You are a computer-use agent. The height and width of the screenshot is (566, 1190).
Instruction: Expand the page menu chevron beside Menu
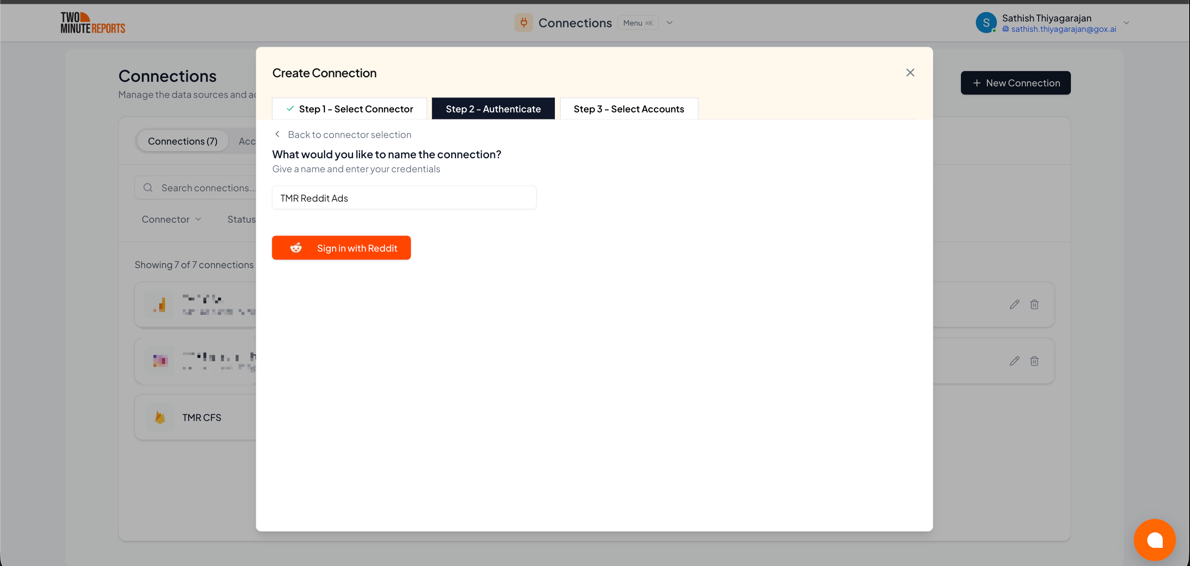point(669,23)
